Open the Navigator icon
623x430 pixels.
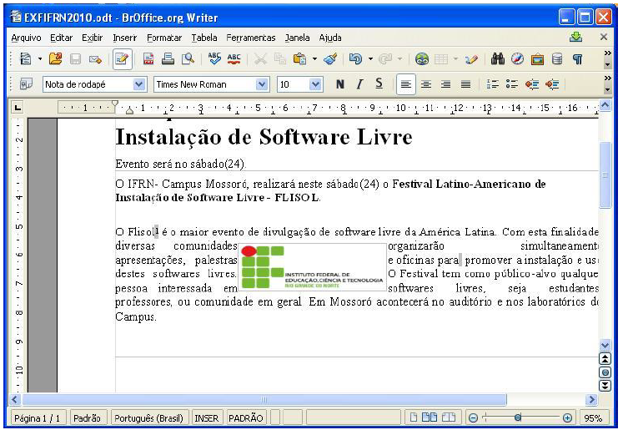(517, 59)
